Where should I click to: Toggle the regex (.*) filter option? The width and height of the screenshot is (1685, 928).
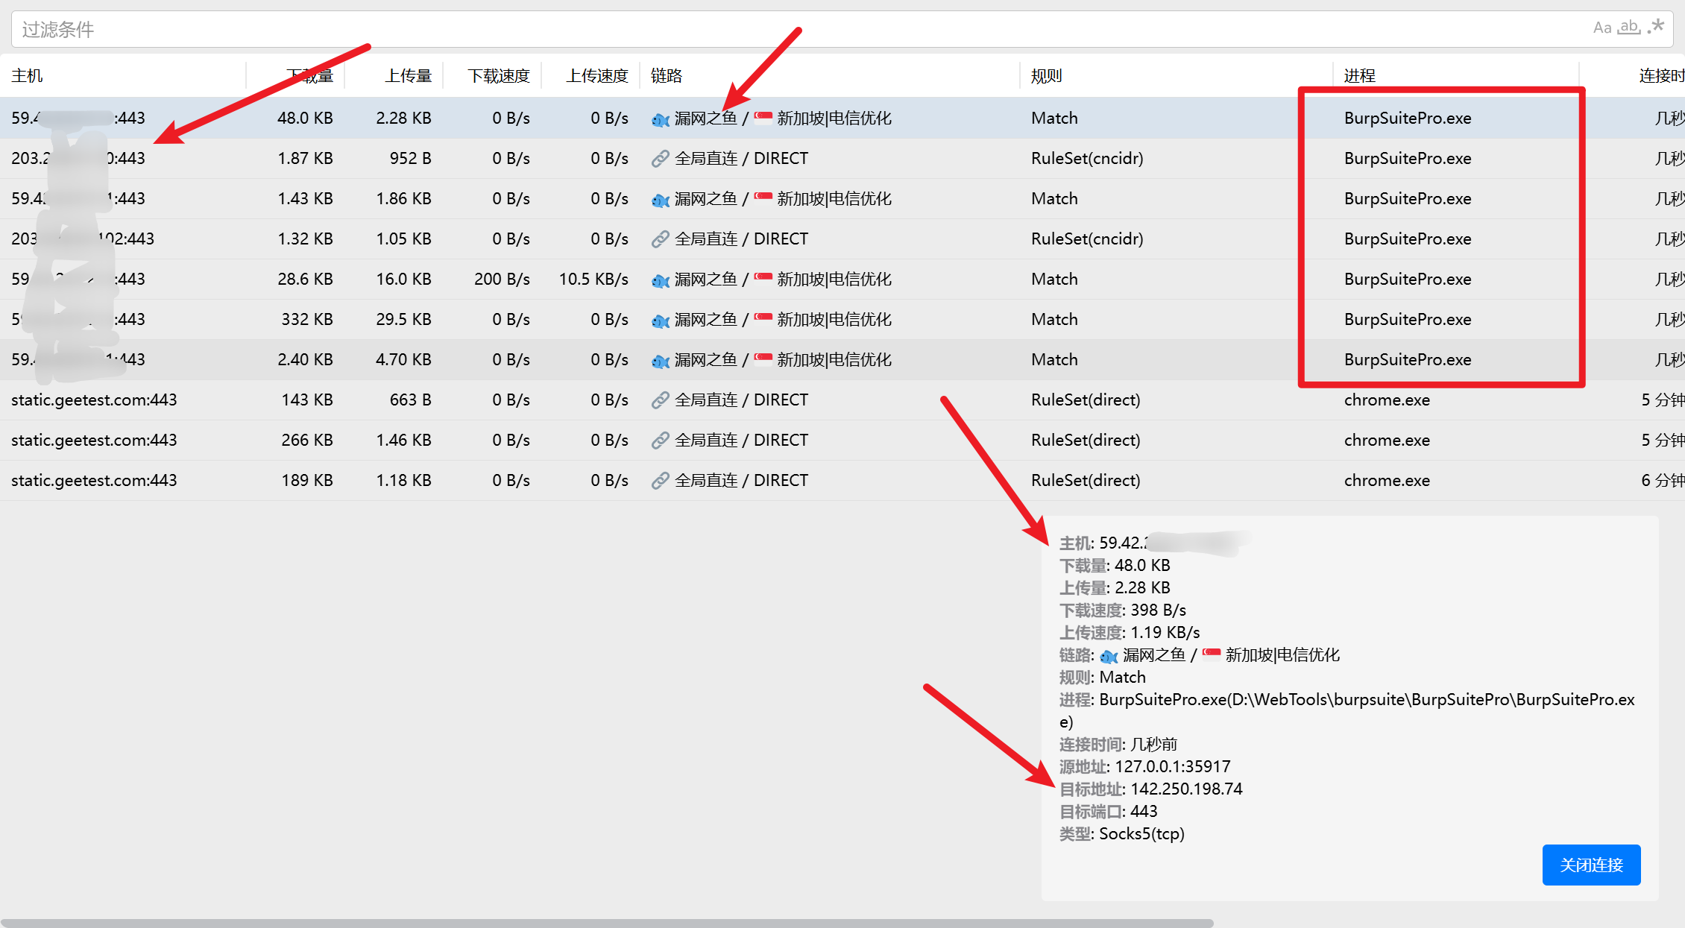[1657, 28]
